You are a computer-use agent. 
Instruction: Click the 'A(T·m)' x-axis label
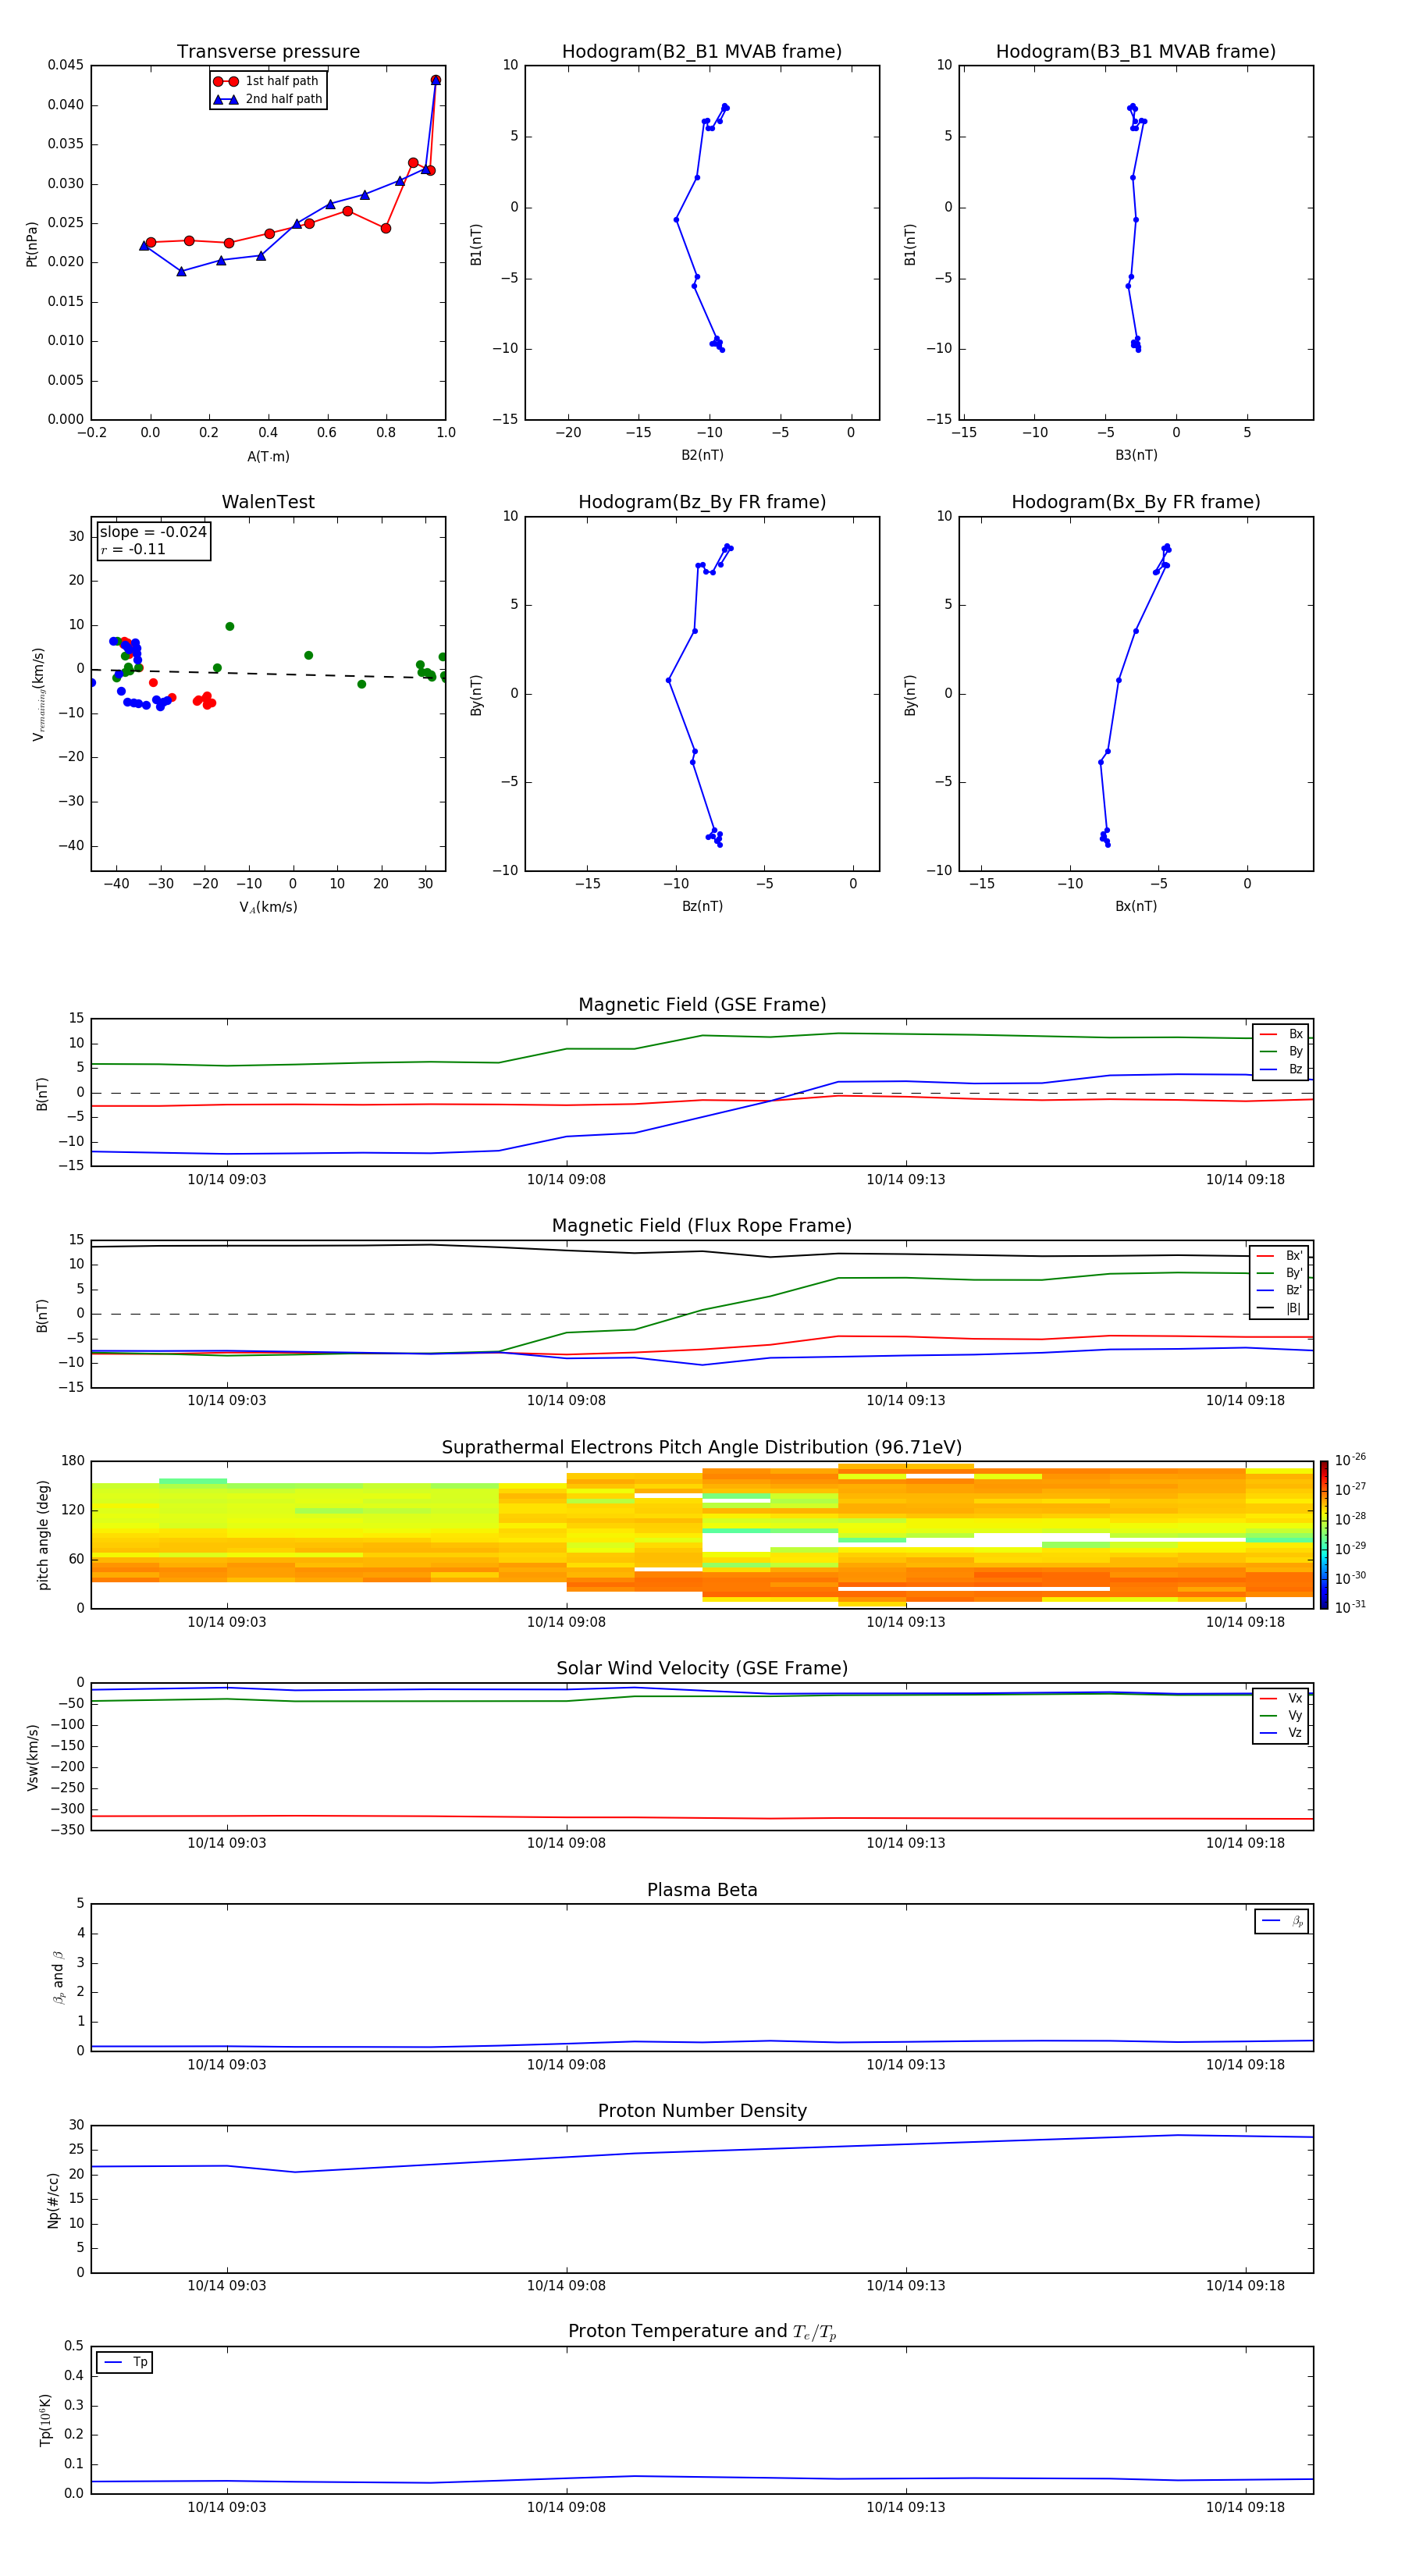(x=268, y=457)
